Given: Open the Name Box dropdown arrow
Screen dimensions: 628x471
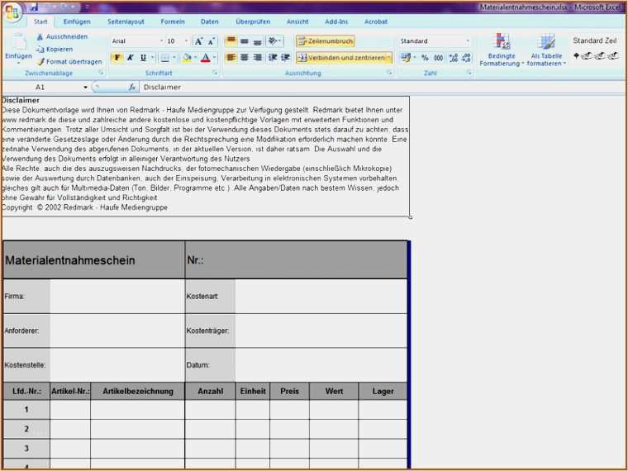Looking at the screenshot, I should 85,87.
